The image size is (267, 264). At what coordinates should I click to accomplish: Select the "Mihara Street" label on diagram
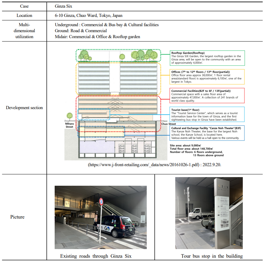tap(70, 125)
